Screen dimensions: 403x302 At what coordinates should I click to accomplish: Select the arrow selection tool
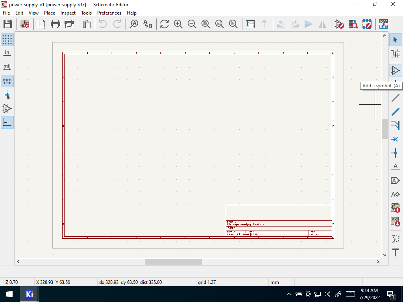pos(396,40)
